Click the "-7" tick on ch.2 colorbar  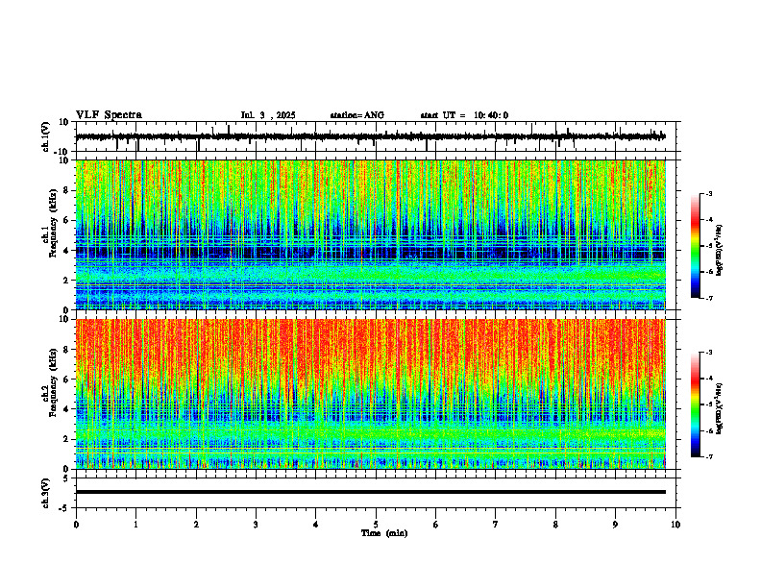pos(708,456)
